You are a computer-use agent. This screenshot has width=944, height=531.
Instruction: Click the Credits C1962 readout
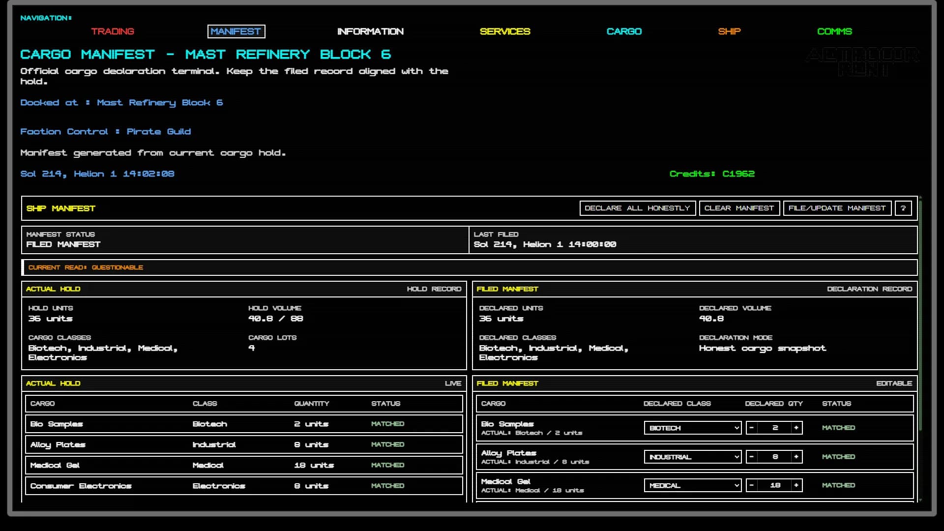tap(712, 174)
